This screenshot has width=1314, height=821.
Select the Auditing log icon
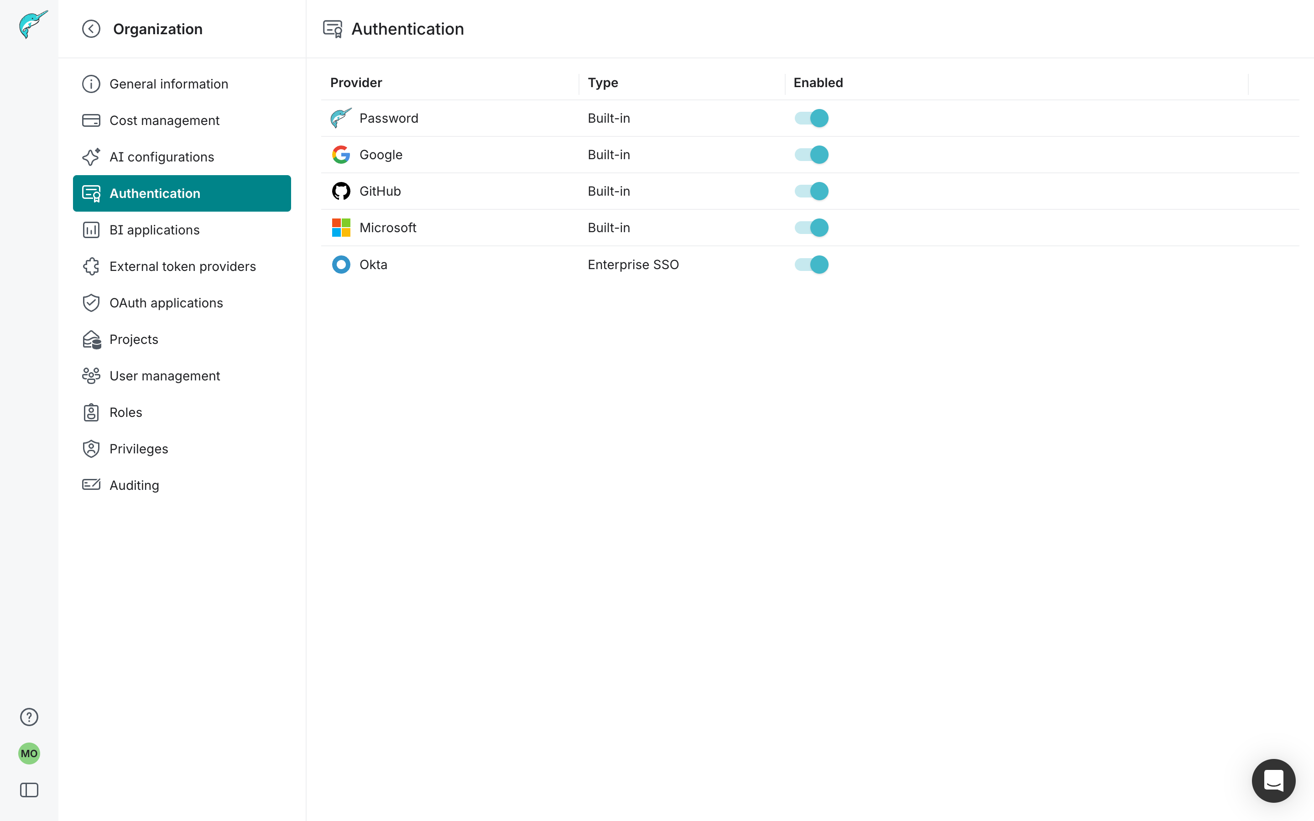[91, 484]
